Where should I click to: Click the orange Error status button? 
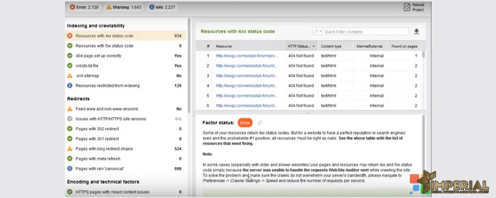pyautogui.click(x=245, y=123)
